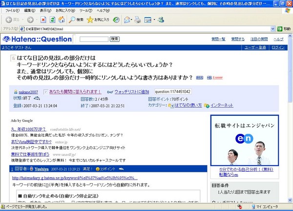Stop page loading with red X icon

(43, 20)
